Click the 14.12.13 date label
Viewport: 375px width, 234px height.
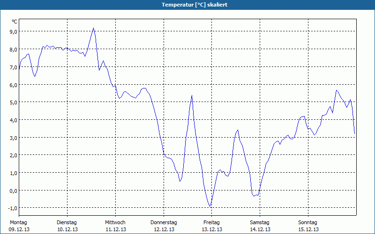260,230
